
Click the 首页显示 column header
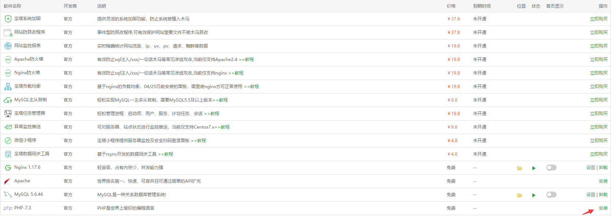[x=555, y=6]
